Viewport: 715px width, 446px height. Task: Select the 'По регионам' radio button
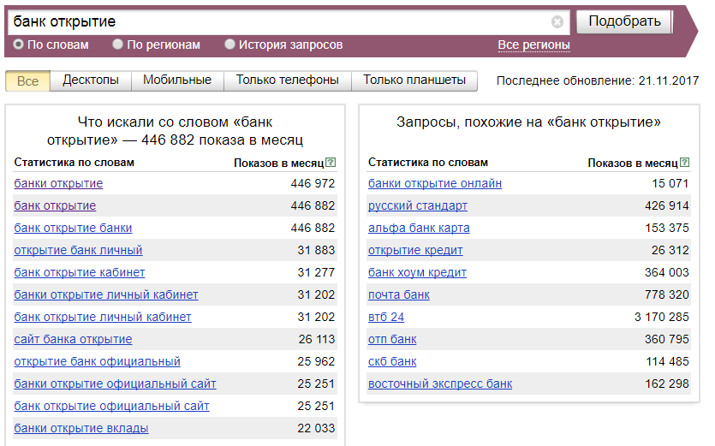pyautogui.click(x=117, y=45)
